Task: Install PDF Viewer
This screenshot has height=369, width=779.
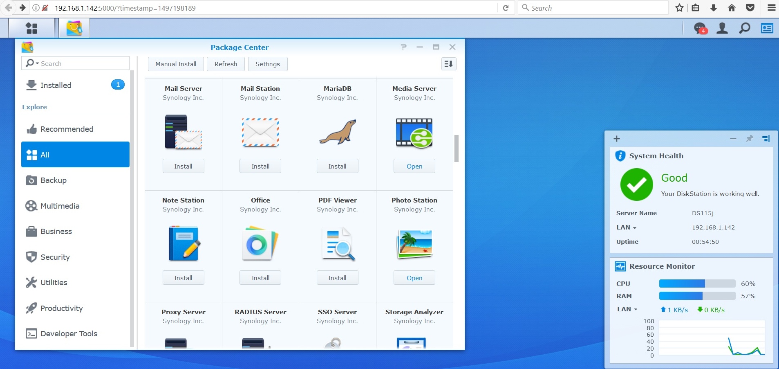Action: coord(338,278)
